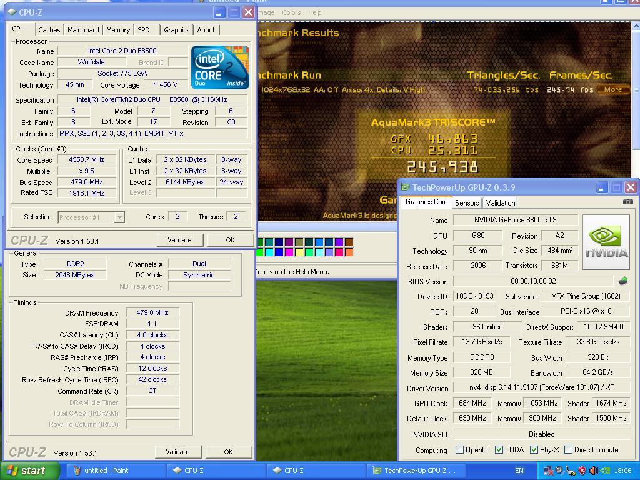Open the SPD tab in CPU-Z
640x480 pixels.
144,30
